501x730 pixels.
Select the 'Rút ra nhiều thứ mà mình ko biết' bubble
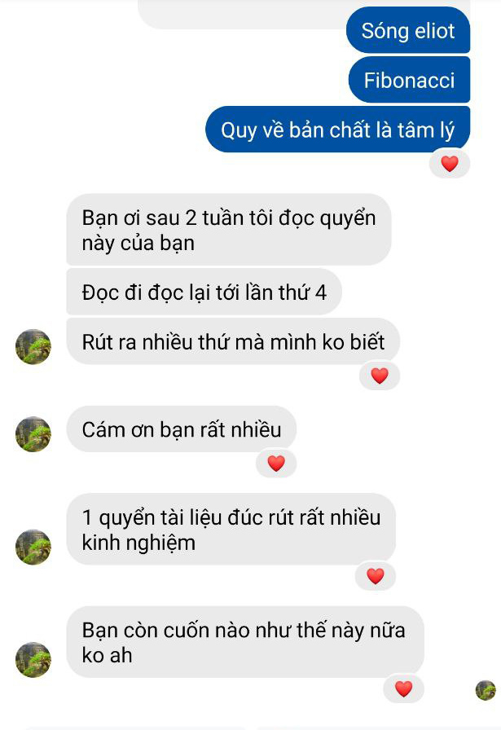coord(233,341)
